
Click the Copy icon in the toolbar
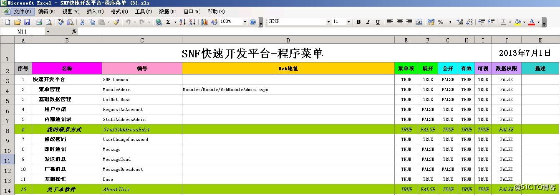click(x=92, y=22)
